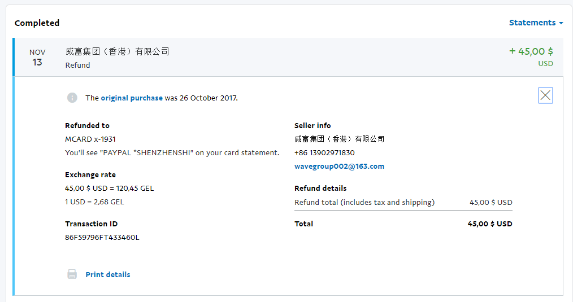Click the seller name under Seller info
The width and height of the screenshot is (573, 302).
(x=339, y=139)
